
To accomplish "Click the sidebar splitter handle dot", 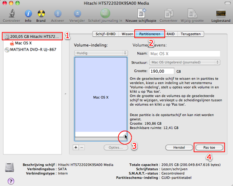I will click(66, 94).
